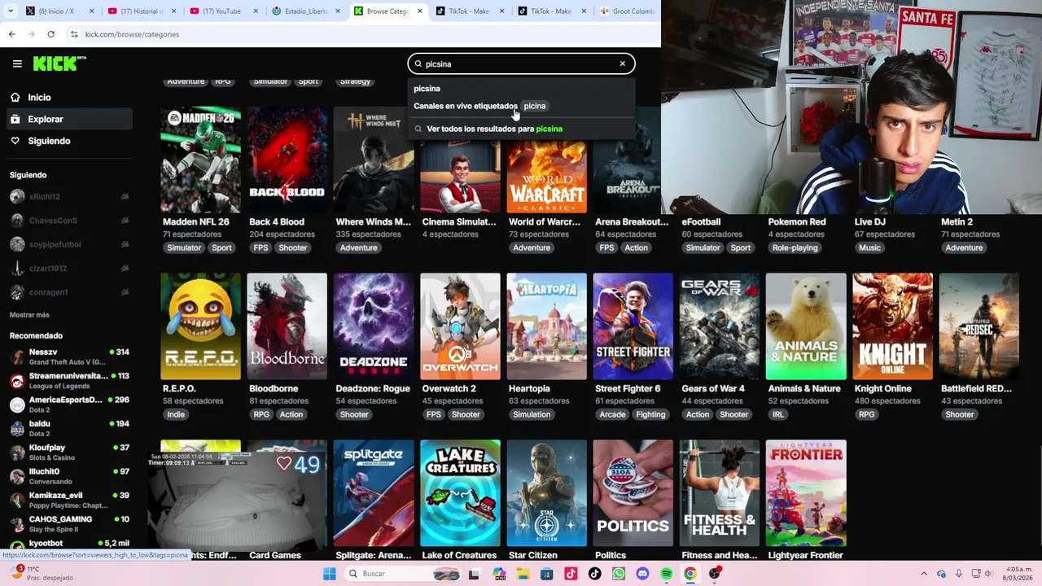Open followed channel xRichi12
Image resolution: width=1042 pixels, height=586 pixels.
tap(68, 197)
